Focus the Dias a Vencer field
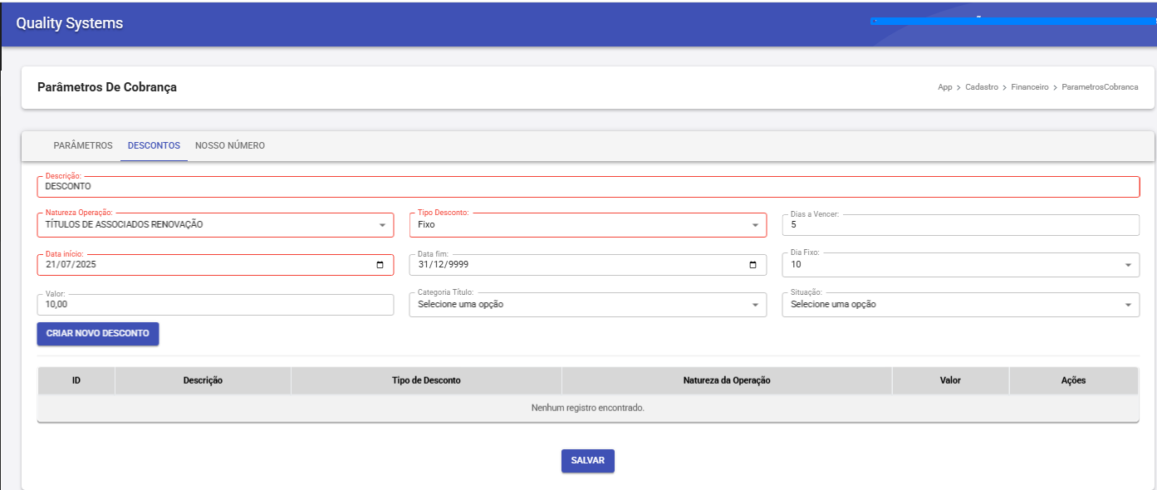 click(x=959, y=225)
